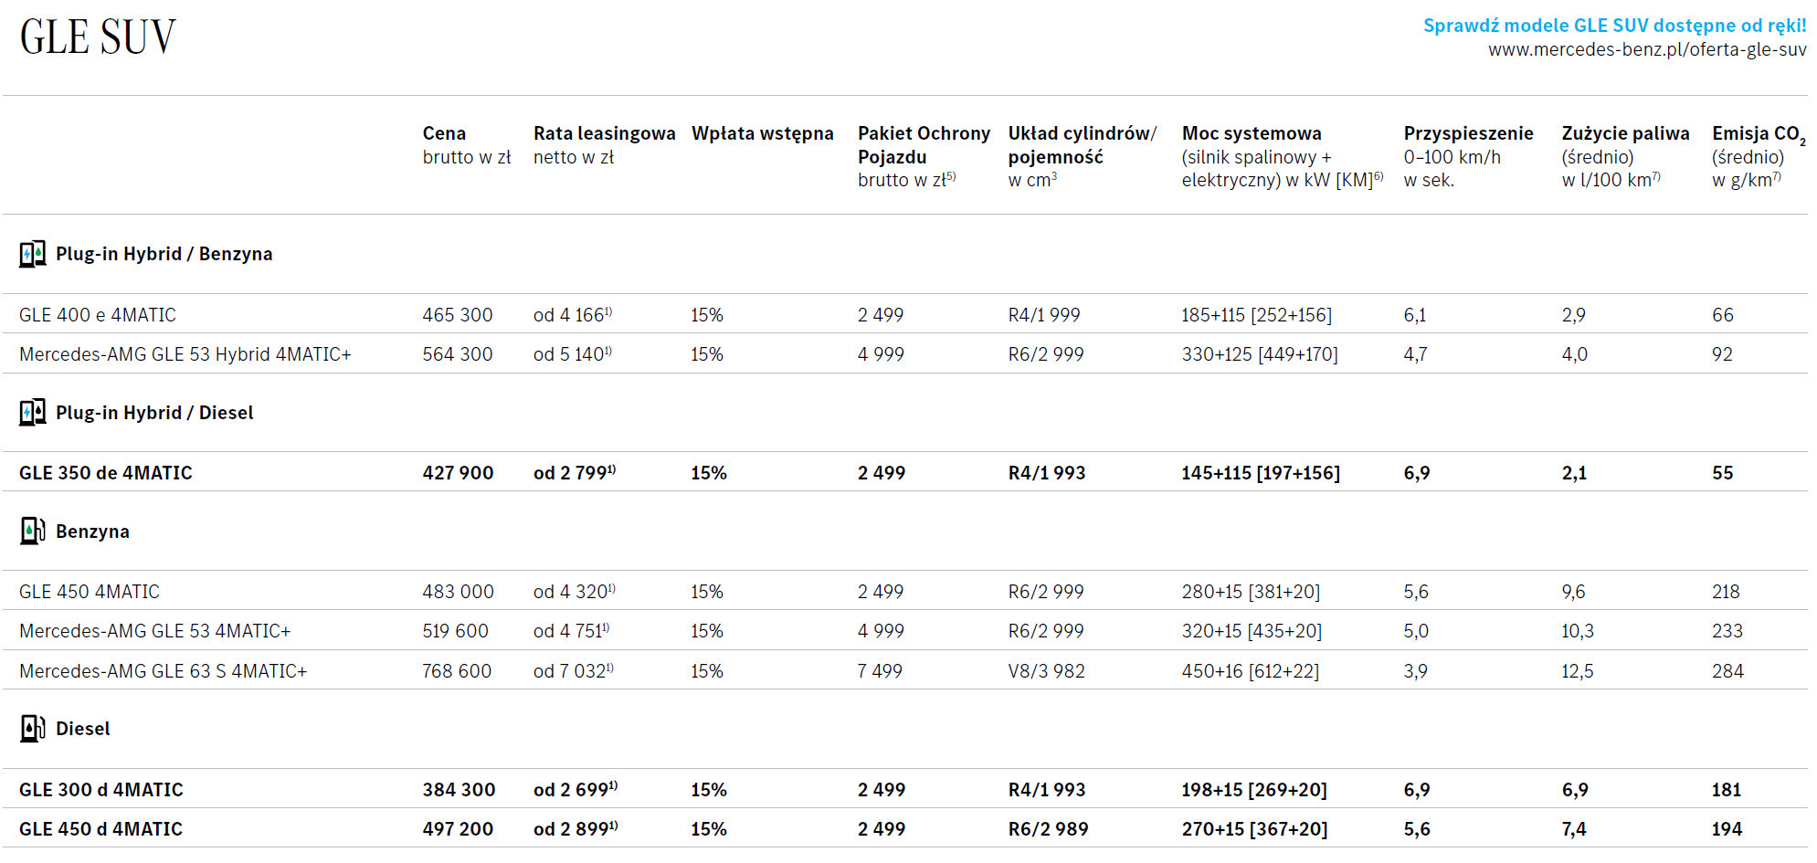The width and height of the screenshot is (1817, 863).
Task: Click the Diesel fuel pump icon
Action: [32, 729]
